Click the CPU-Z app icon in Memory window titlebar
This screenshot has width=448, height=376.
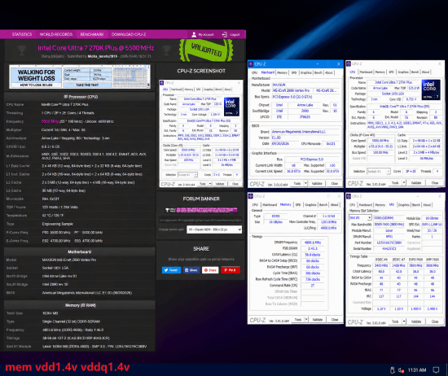[251, 196]
